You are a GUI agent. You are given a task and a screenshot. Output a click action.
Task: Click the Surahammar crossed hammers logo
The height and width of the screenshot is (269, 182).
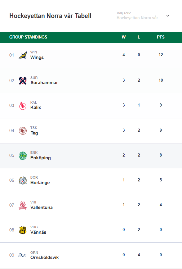[23, 80]
